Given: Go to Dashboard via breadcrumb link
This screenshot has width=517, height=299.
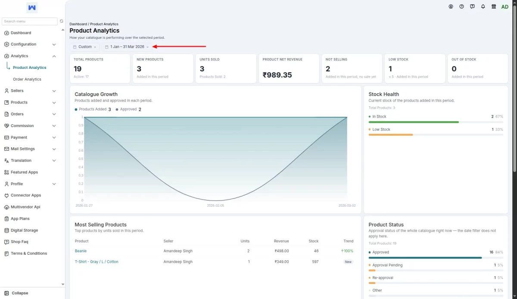Looking at the screenshot, I should (x=78, y=24).
